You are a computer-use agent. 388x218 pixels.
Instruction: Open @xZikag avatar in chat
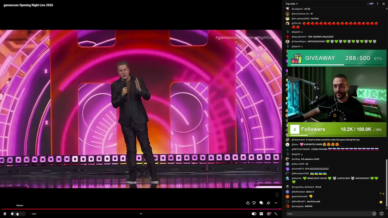coord(287,159)
